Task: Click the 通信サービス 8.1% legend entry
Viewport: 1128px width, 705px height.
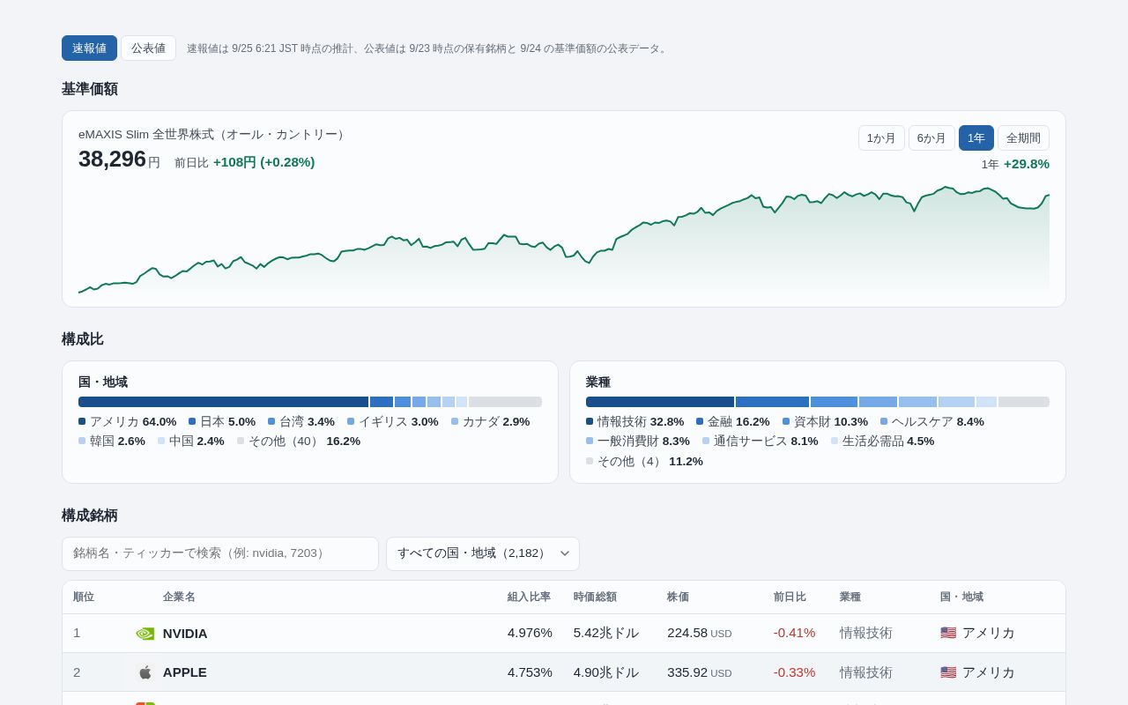Action: (x=761, y=442)
